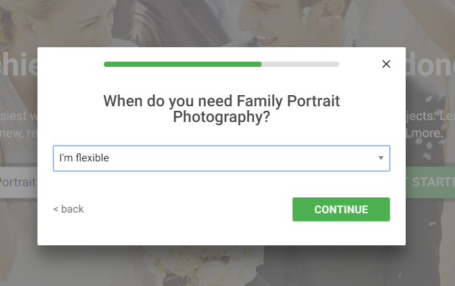Click the green CONTINUE button
This screenshot has width=455, height=286.
[341, 209]
